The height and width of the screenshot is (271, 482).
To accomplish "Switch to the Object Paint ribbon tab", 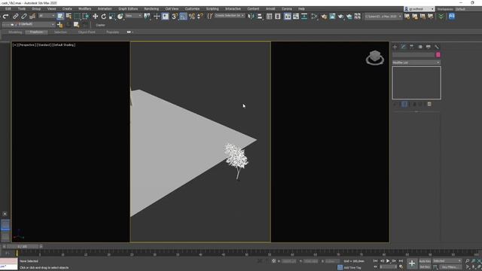I will pyautogui.click(x=87, y=32).
